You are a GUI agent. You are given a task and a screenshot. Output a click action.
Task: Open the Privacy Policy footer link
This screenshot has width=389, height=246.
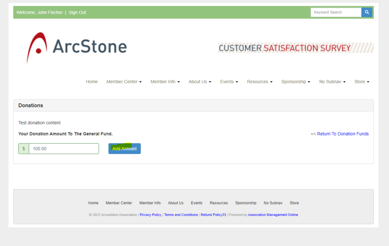[x=150, y=215]
